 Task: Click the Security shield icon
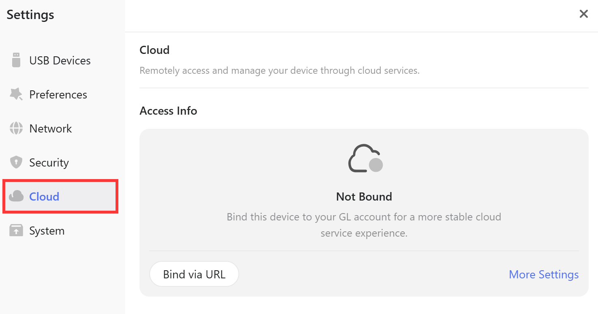(16, 162)
